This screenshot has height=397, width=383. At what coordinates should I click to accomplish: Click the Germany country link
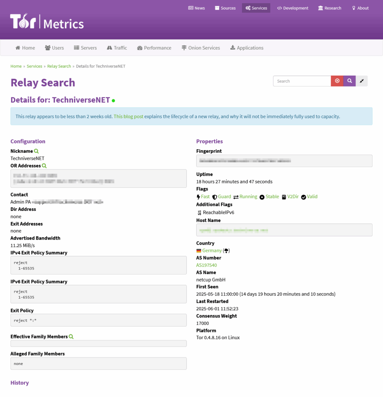(x=212, y=251)
